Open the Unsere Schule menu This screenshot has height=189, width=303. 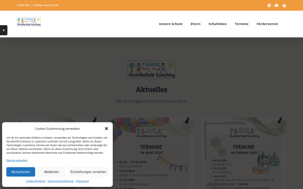point(171,24)
